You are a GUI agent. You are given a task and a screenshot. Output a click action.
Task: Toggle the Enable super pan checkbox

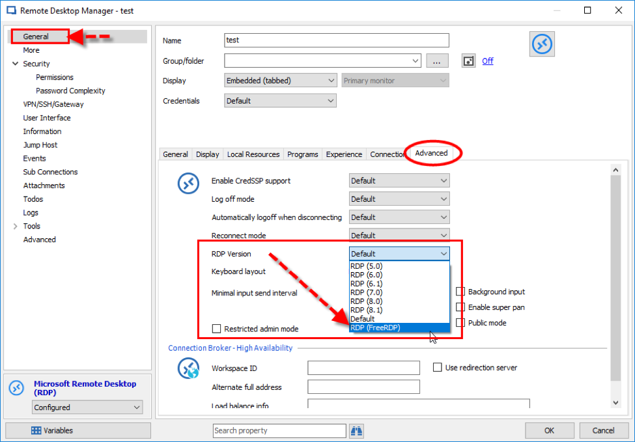tap(460, 307)
